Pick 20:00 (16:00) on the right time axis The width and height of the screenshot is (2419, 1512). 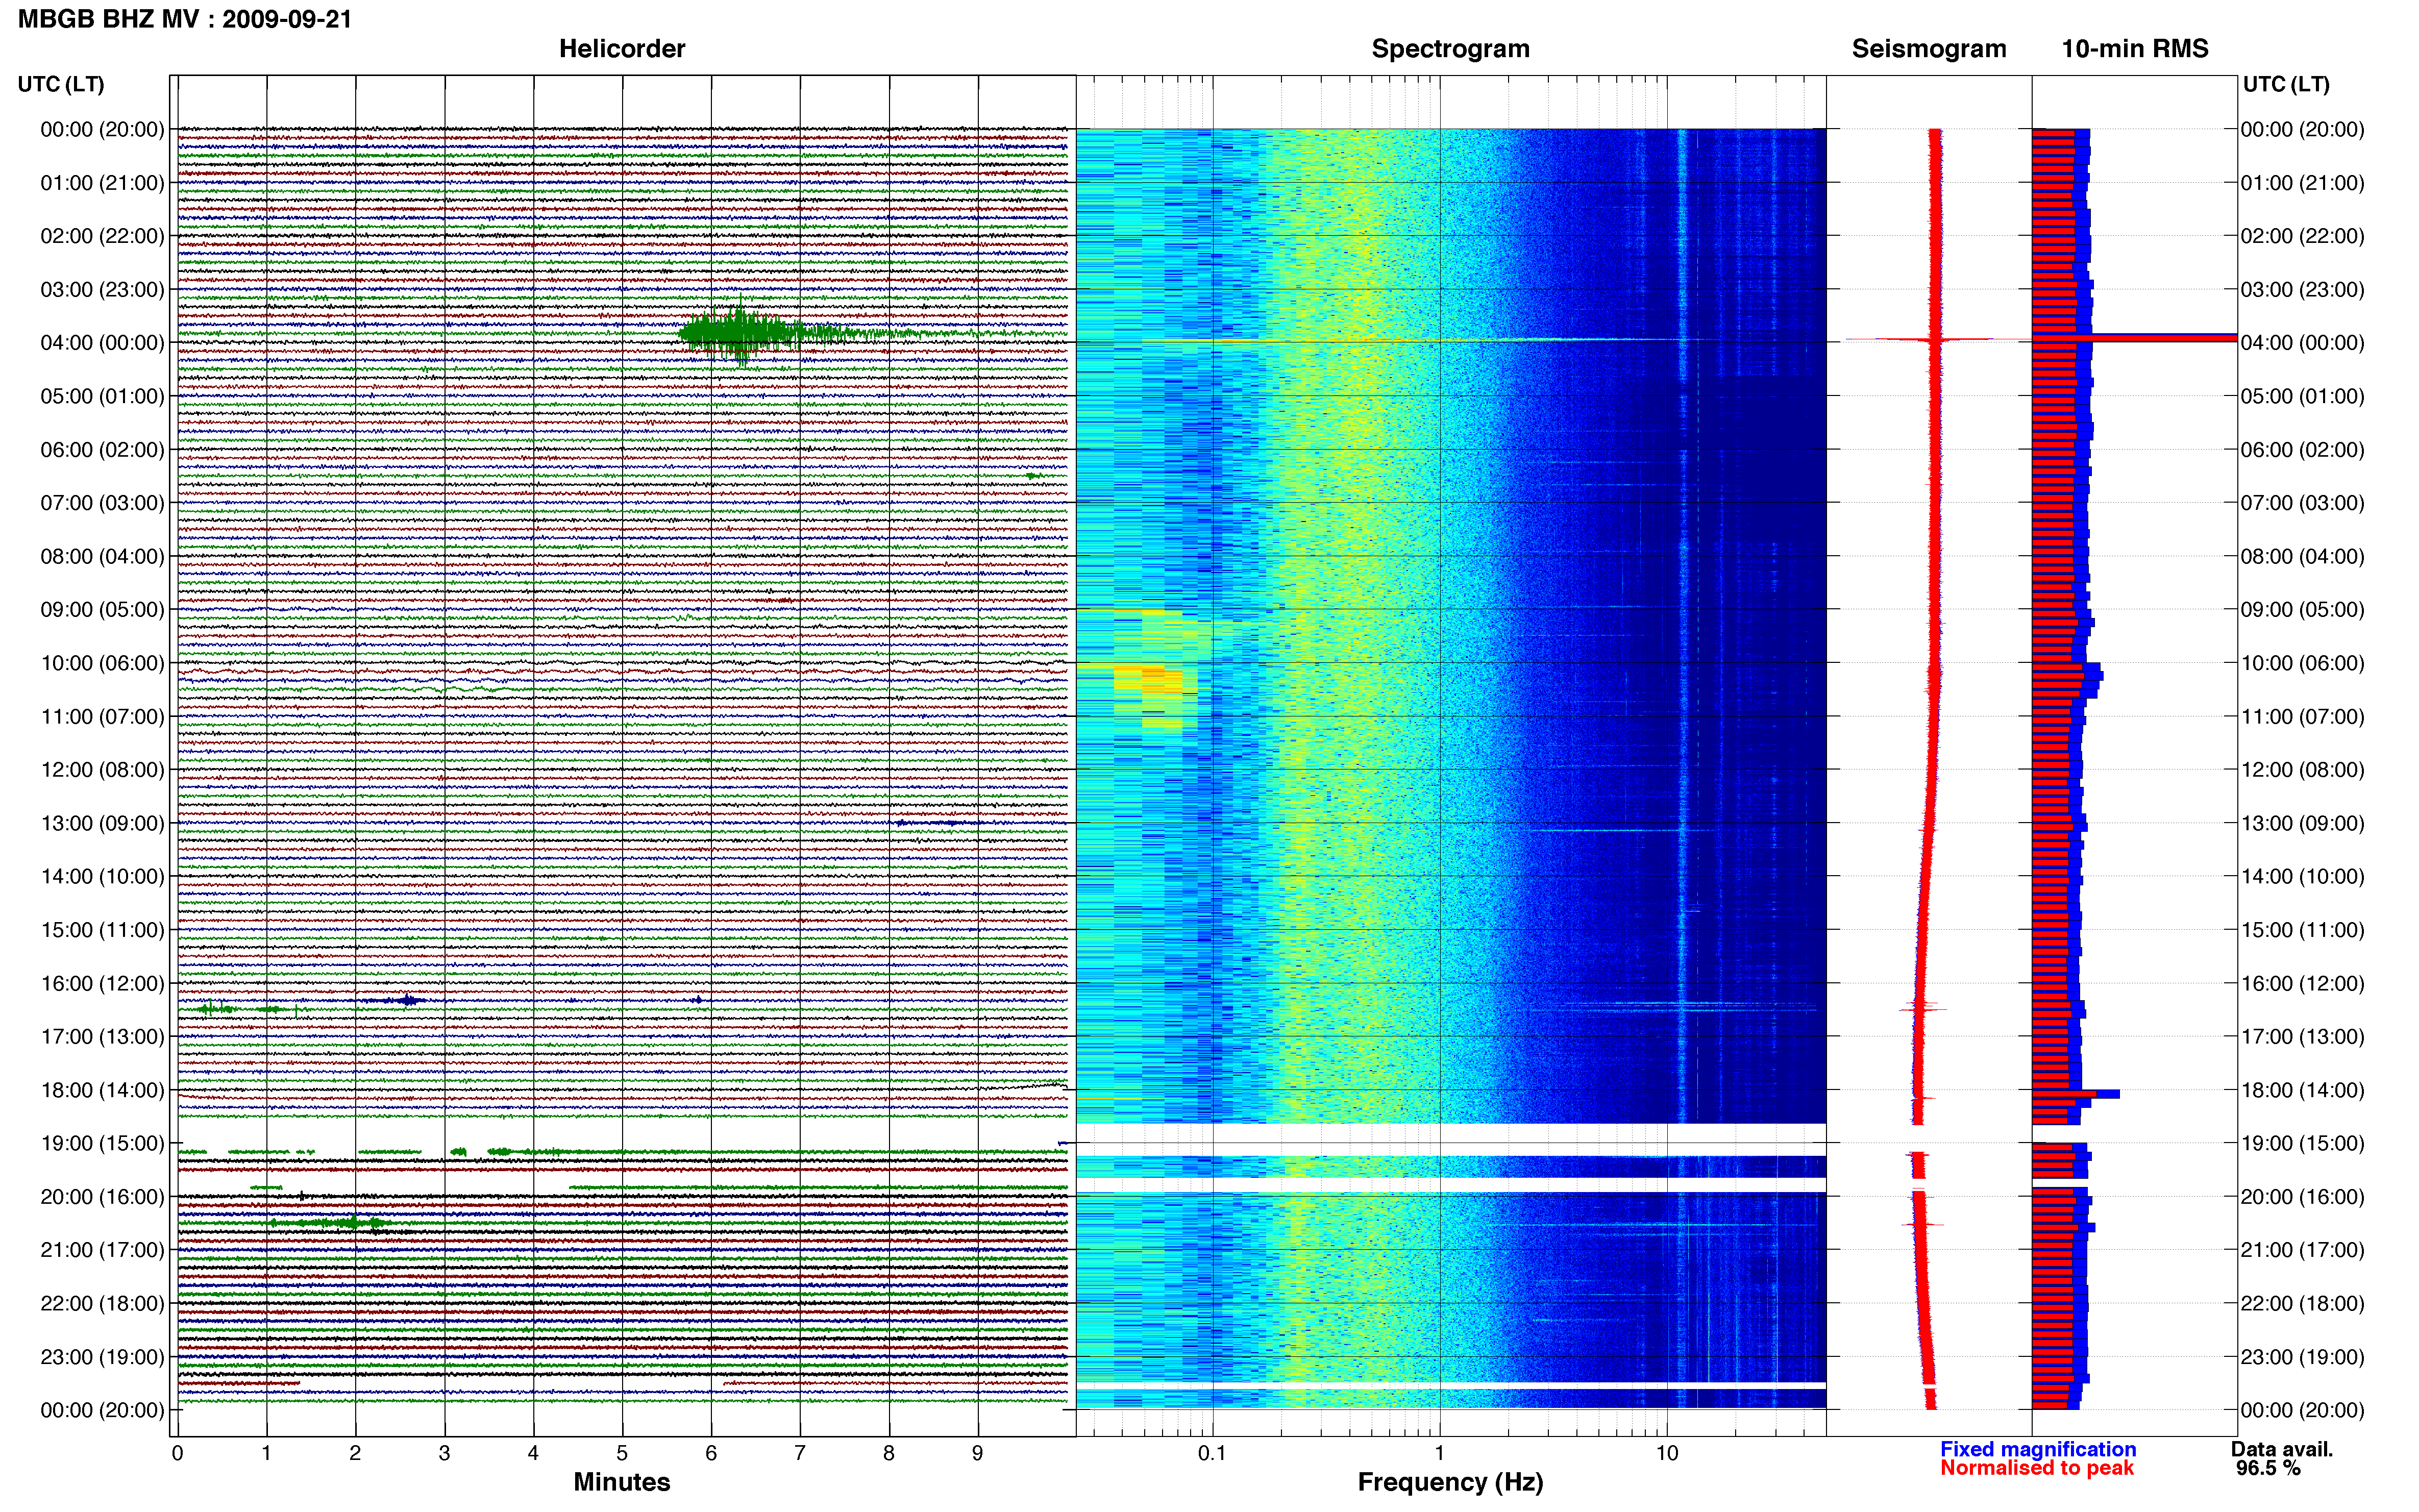[x=2302, y=1197]
